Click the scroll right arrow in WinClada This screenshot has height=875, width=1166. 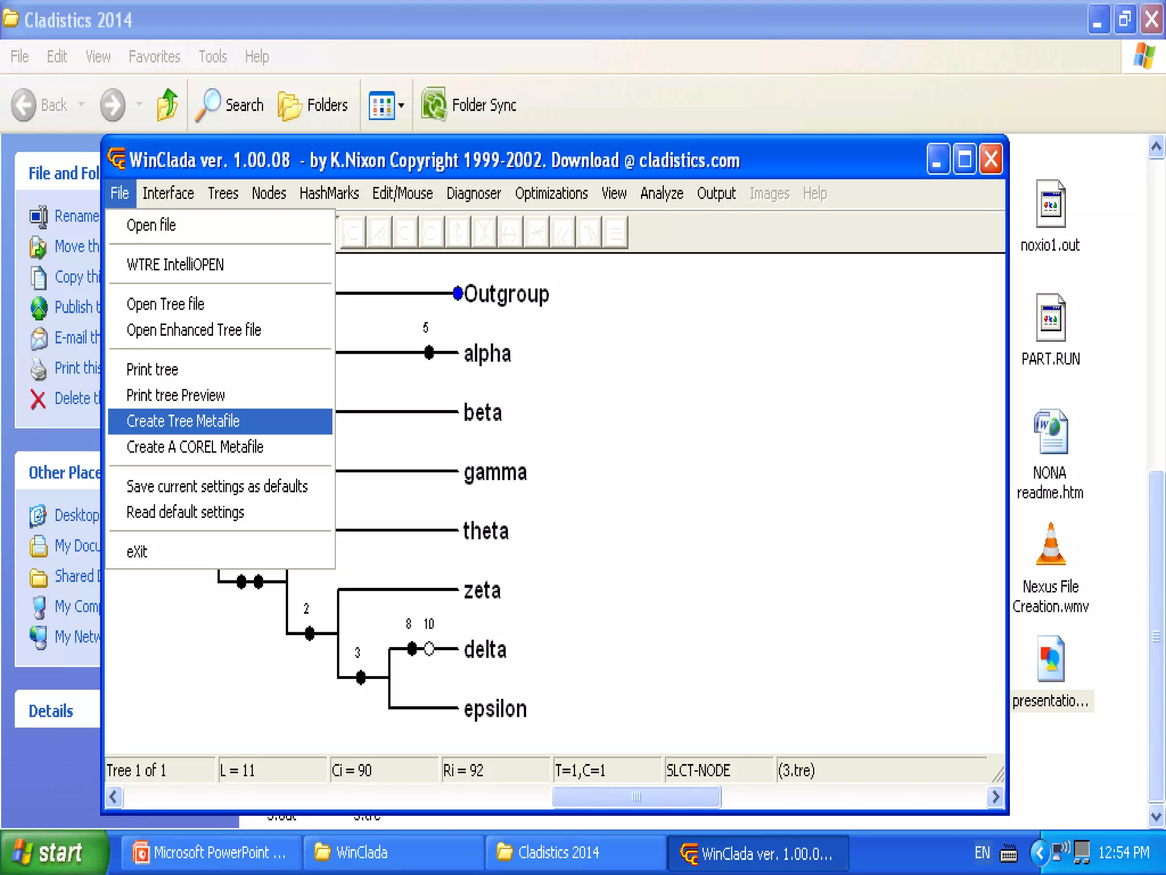[995, 796]
